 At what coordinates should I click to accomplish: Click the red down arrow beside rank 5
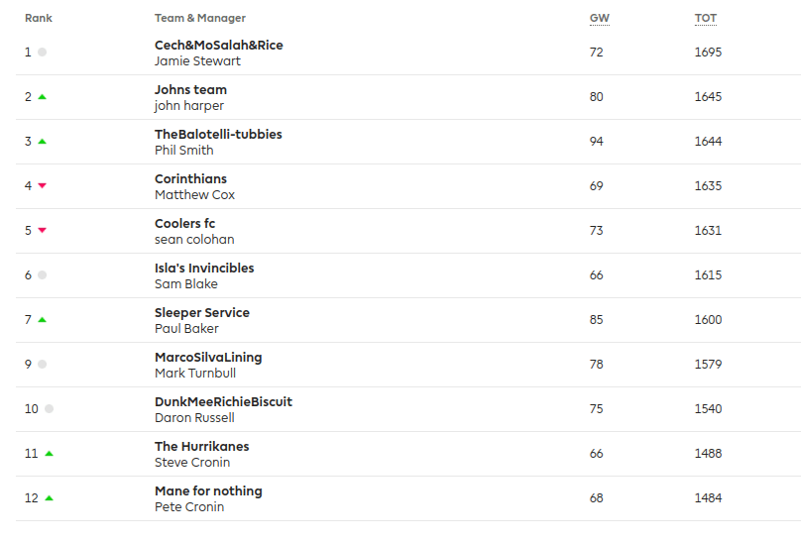click(42, 231)
